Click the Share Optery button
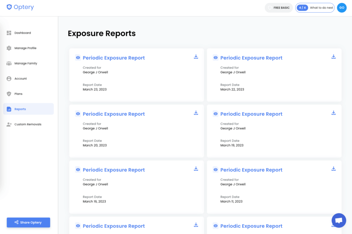Image resolution: width=352 pixels, height=234 pixels. (28, 222)
